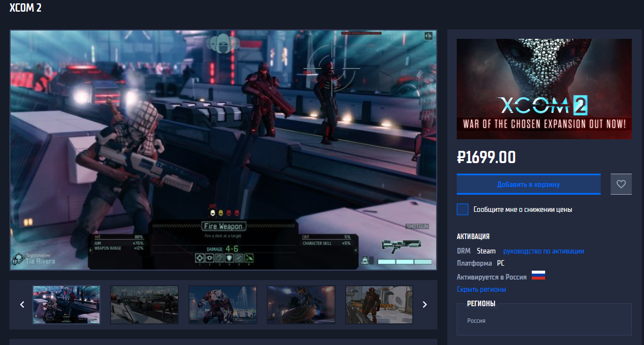
Task: Click the ₽1699.00 price text
Action: pyautogui.click(x=486, y=158)
